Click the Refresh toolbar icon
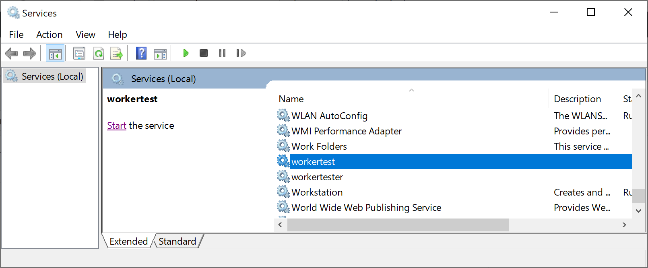This screenshot has height=268, width=648. tap(99, 53)
